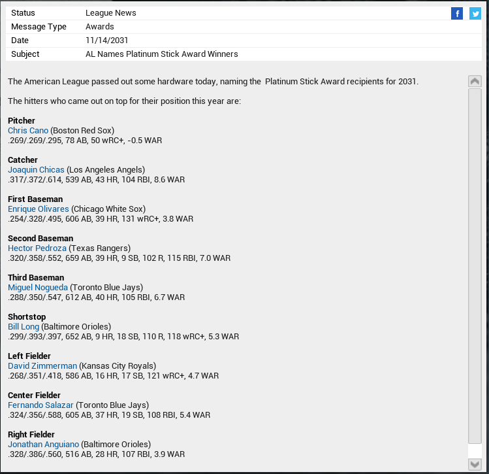The image size is (489, 474).
Task: Open David Zimmerman's profile
Action: (42, 366)
